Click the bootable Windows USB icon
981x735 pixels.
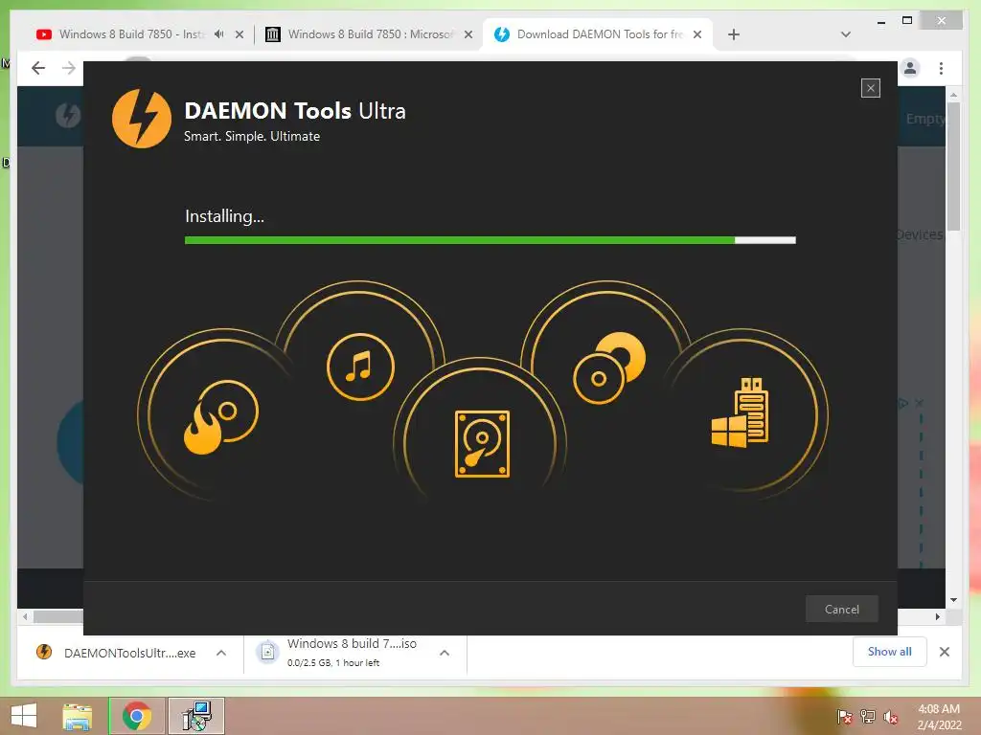(741, 412)
